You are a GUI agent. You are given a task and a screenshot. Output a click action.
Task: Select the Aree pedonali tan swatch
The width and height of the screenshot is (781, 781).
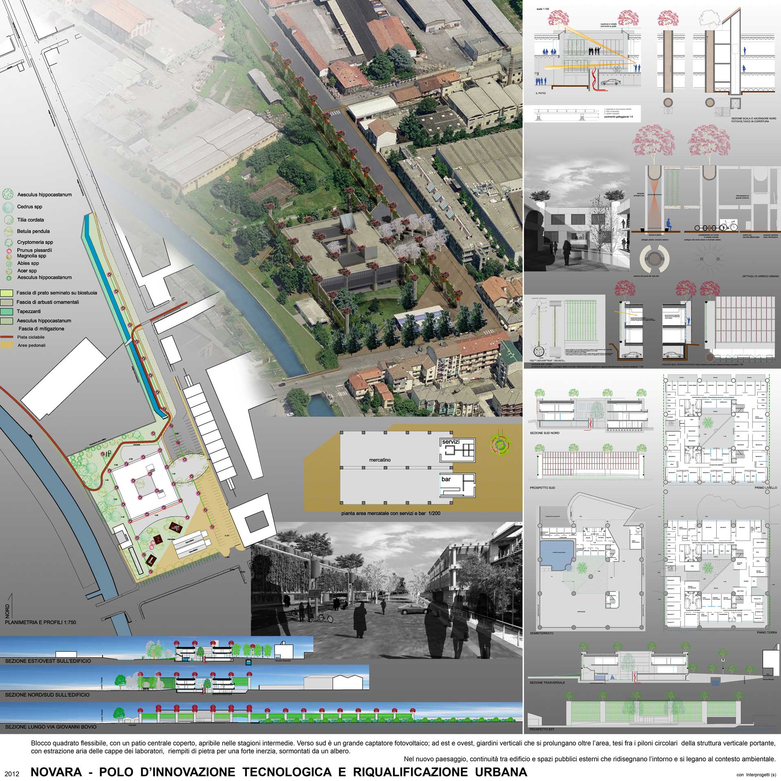click(x=7, y=345)
